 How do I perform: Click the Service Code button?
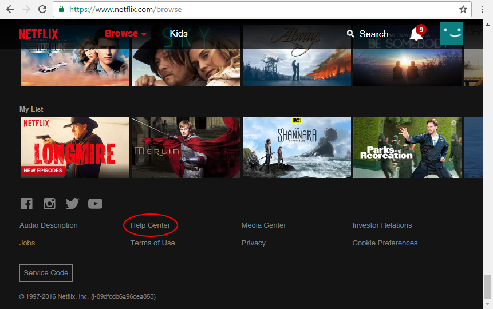coord(46,273)
